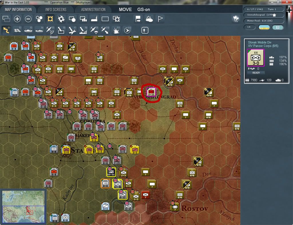The height and width of the screenshot is (225, 293).
Task: Click the gear-shaped toolbar icon
Action: point(61,19)
